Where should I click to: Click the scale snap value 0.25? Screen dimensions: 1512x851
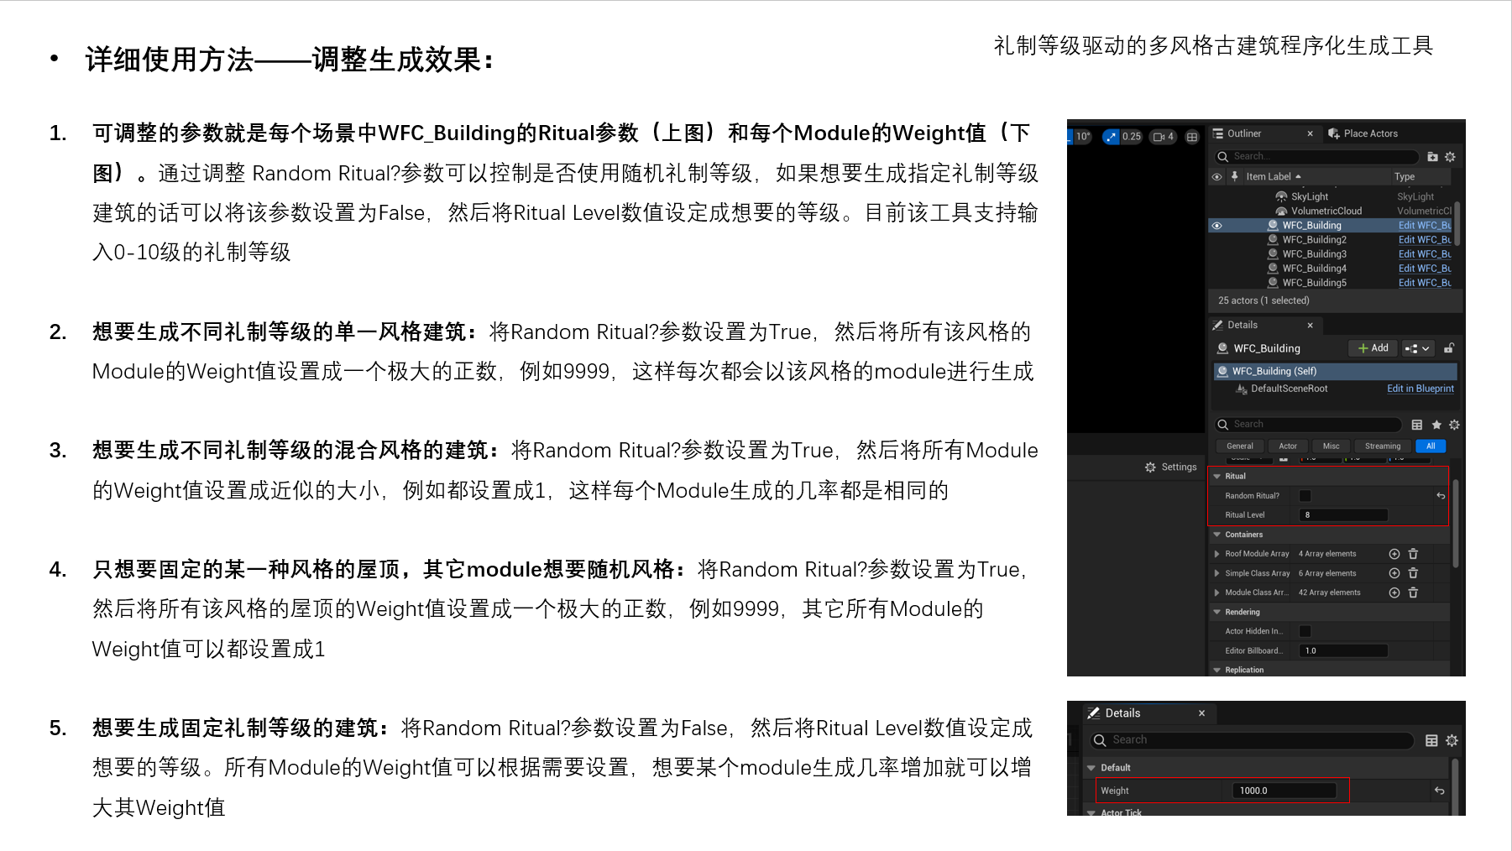pyautogui.click(x=1132, y=137)
